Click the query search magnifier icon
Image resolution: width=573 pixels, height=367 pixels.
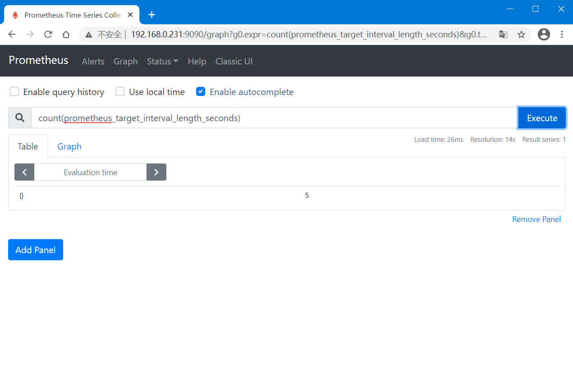[x=20, y=118]
